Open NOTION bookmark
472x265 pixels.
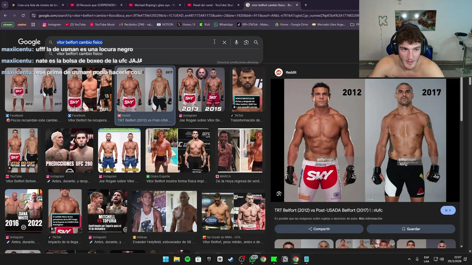point(165,25)
